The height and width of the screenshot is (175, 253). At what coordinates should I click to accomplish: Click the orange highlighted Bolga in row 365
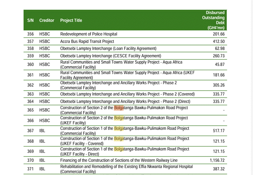pyautogui.click(x=119, y=108)
